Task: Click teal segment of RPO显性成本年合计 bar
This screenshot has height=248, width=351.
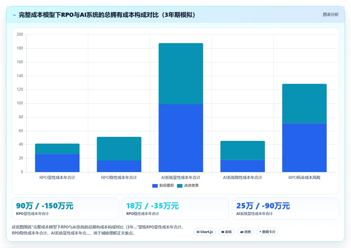Action: pyautogui.click(x=57, y=149)
